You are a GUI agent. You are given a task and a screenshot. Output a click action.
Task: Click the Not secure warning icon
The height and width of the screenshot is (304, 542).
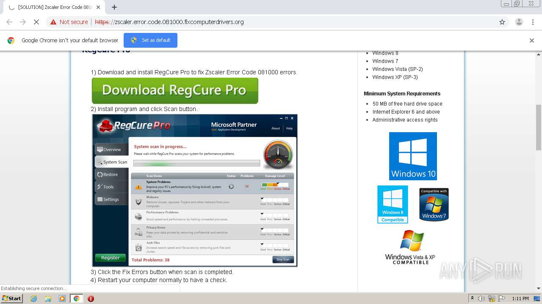(53, 22)
